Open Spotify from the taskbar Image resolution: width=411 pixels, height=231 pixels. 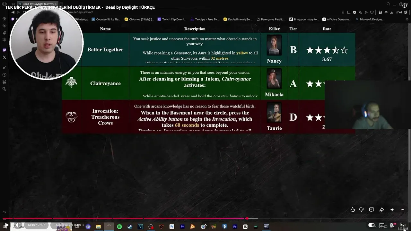tap(119, 227)
